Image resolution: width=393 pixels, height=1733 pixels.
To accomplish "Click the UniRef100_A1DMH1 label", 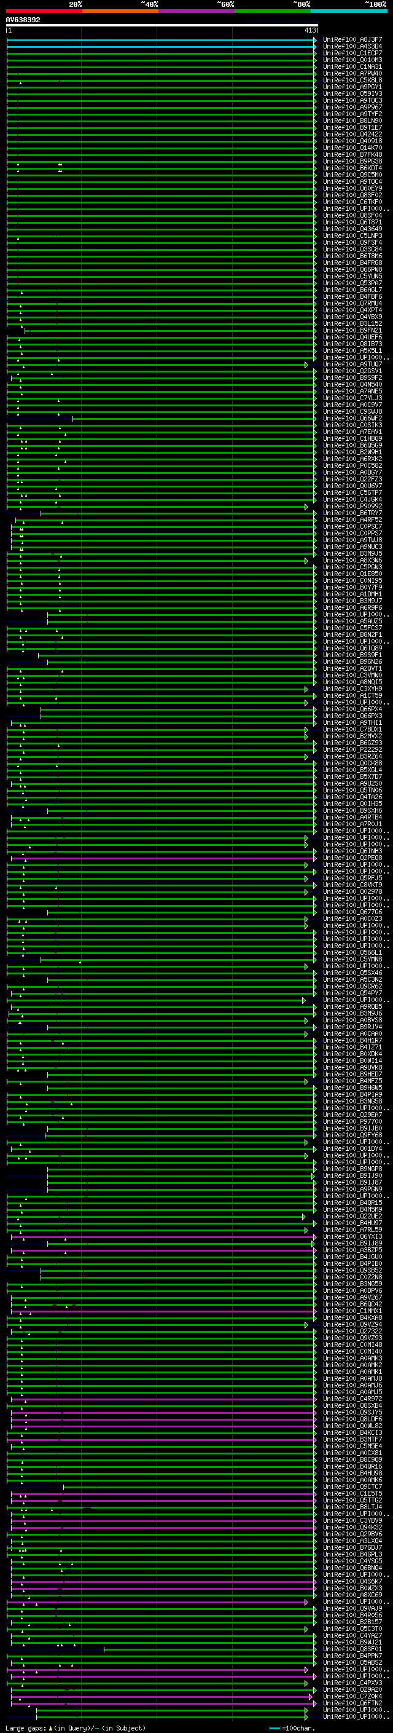I will click(x=352, y=594).
